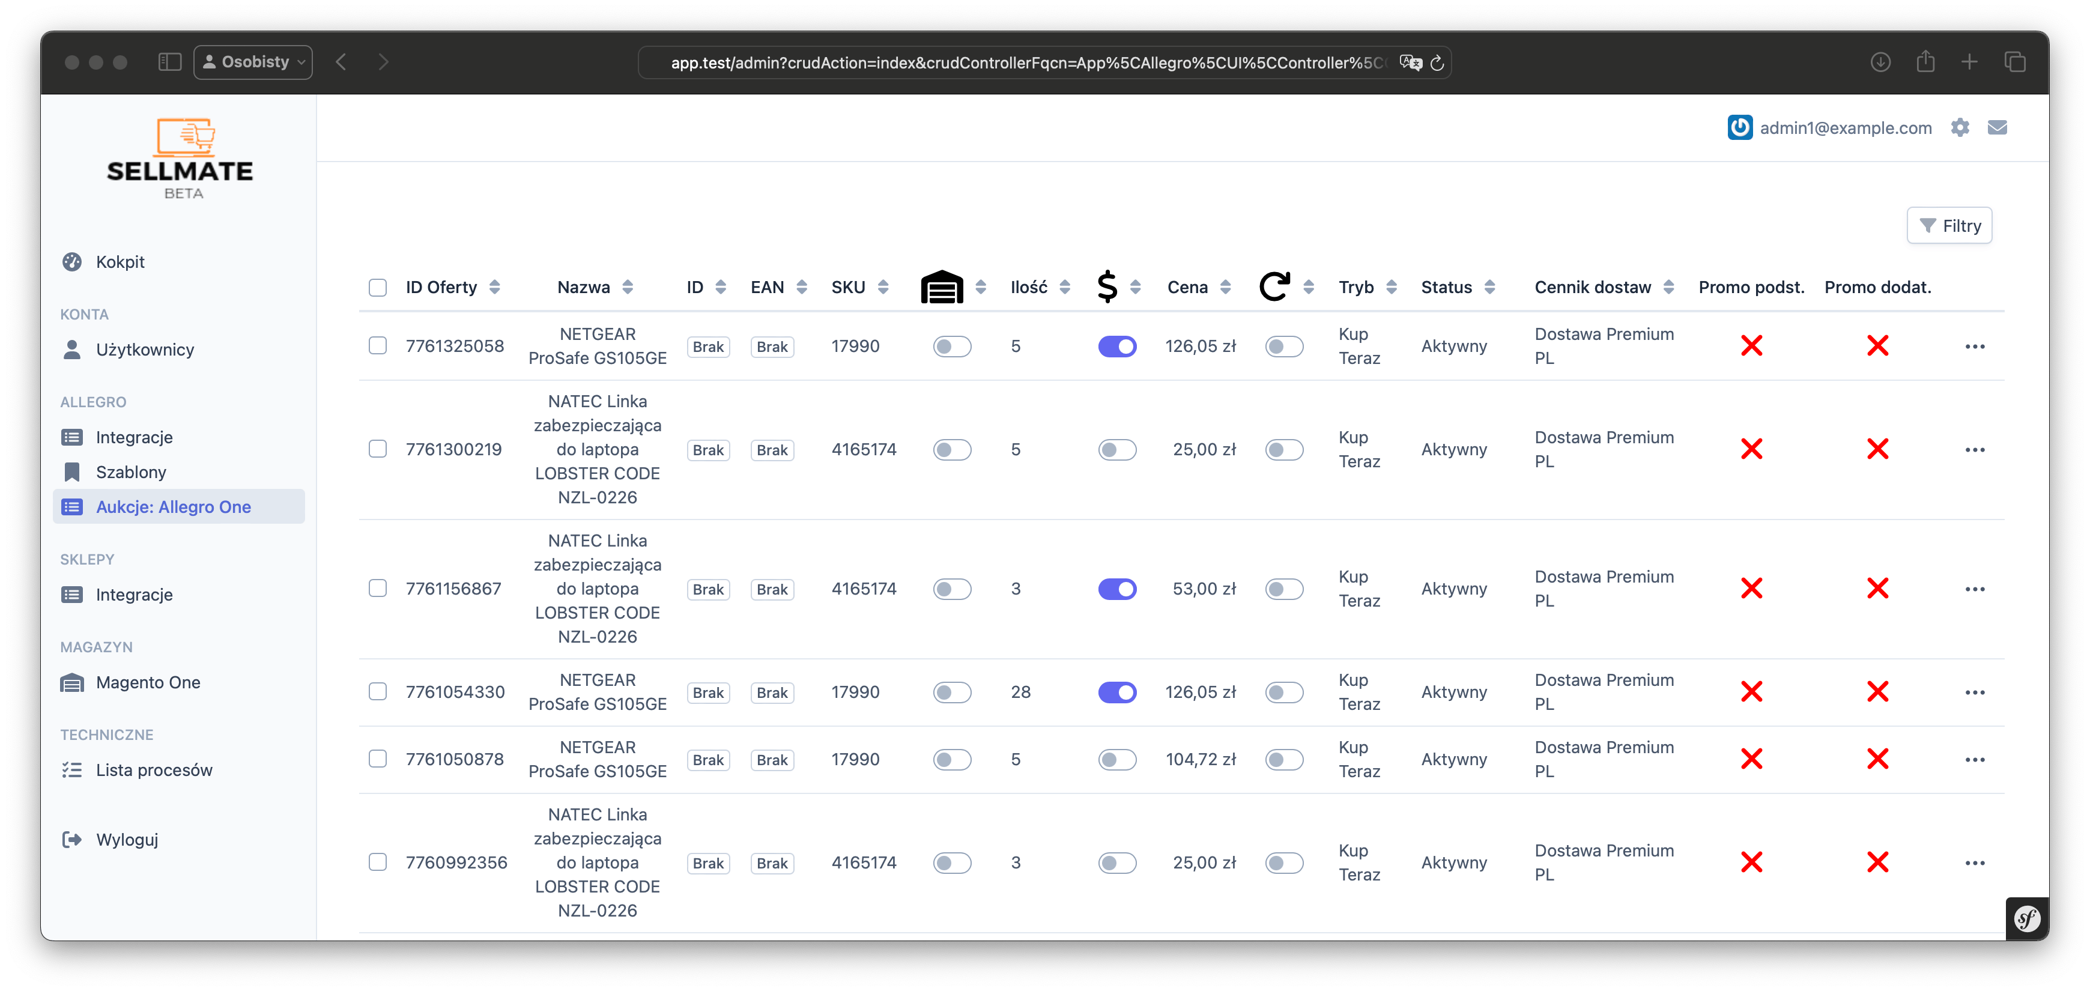Go back with browser back arrow

342,62
